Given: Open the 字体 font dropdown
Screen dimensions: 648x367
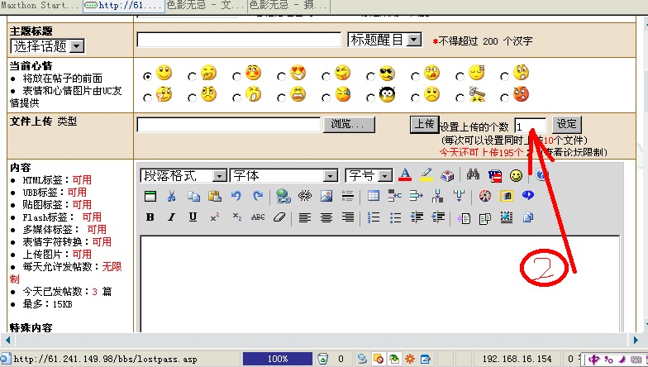Looking at the screenshot, I should click(x=331, y=175).
